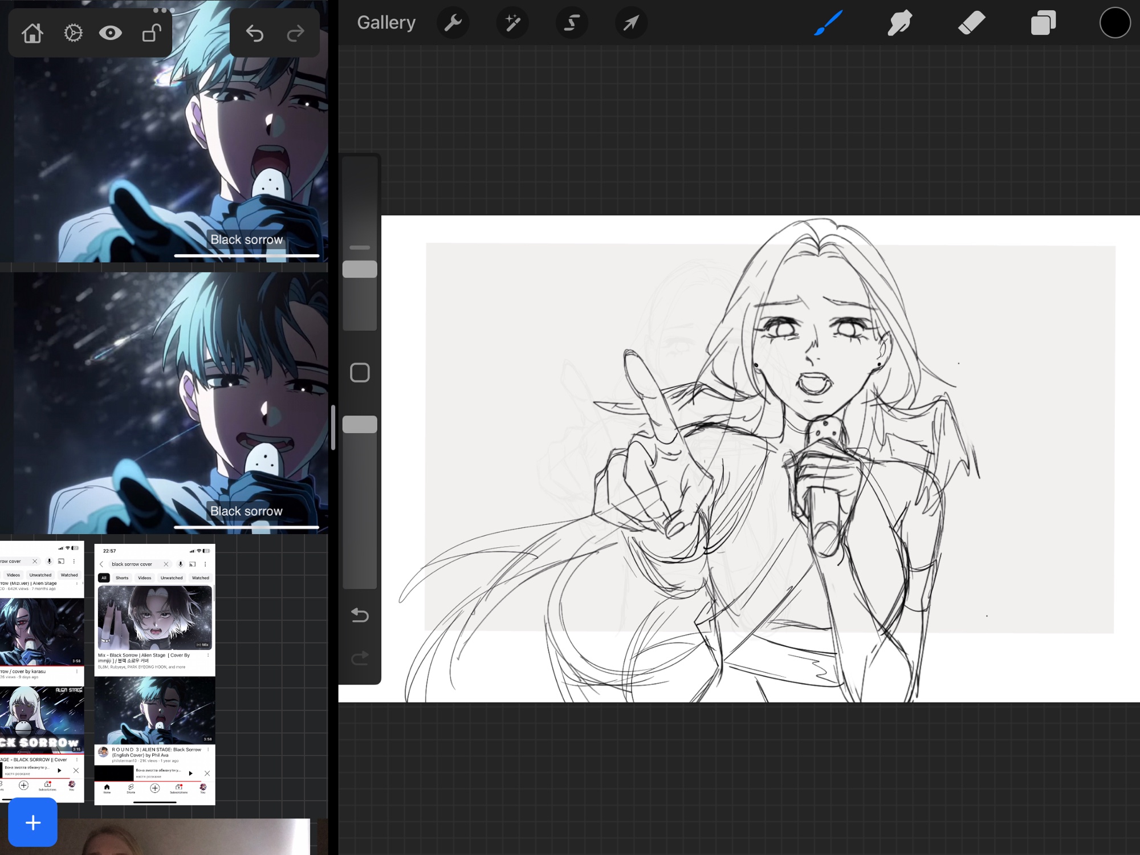The height and width of the screenshot is (855, 1140).
Task: Activate the Transform arrow tool
Action: [x=630, y=23]
